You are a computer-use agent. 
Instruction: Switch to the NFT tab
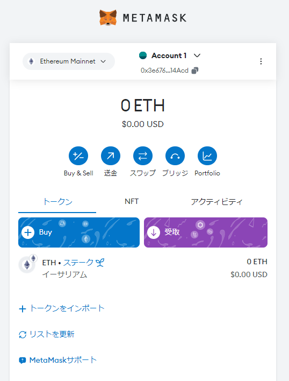coord(132,201)
